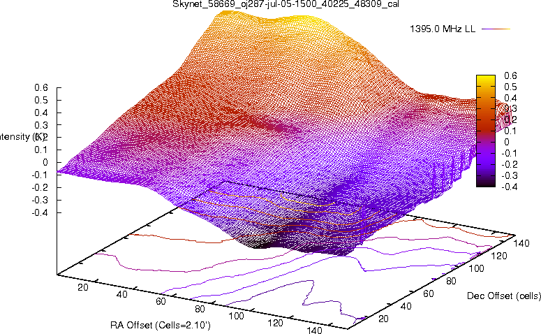Click the 120 tick on the Dec Offset axis

pyautogui.click(x=499, y=256)
